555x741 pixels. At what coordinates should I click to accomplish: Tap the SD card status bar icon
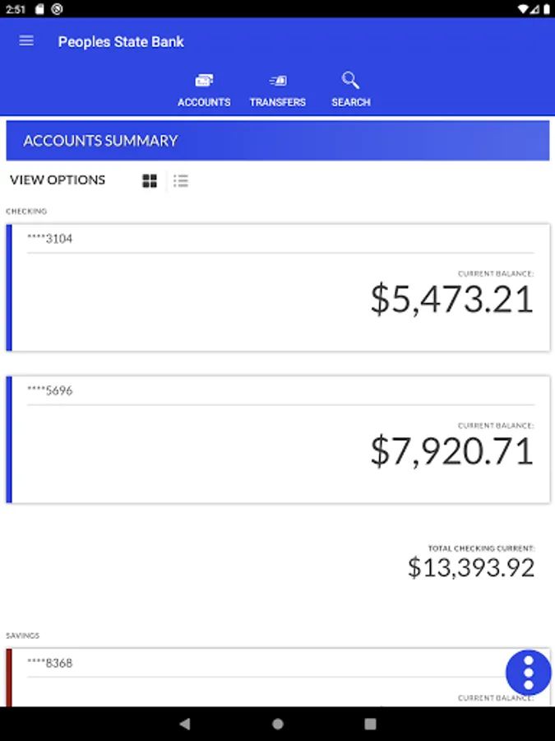point(39,9)
